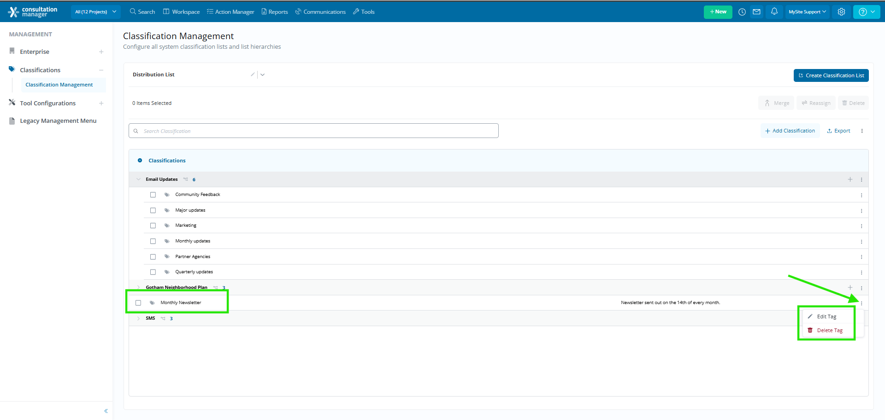The width and height of the screenshot is (885, 420).
Task: Open the mail envelope icon
Action: [x=757, y=12]
